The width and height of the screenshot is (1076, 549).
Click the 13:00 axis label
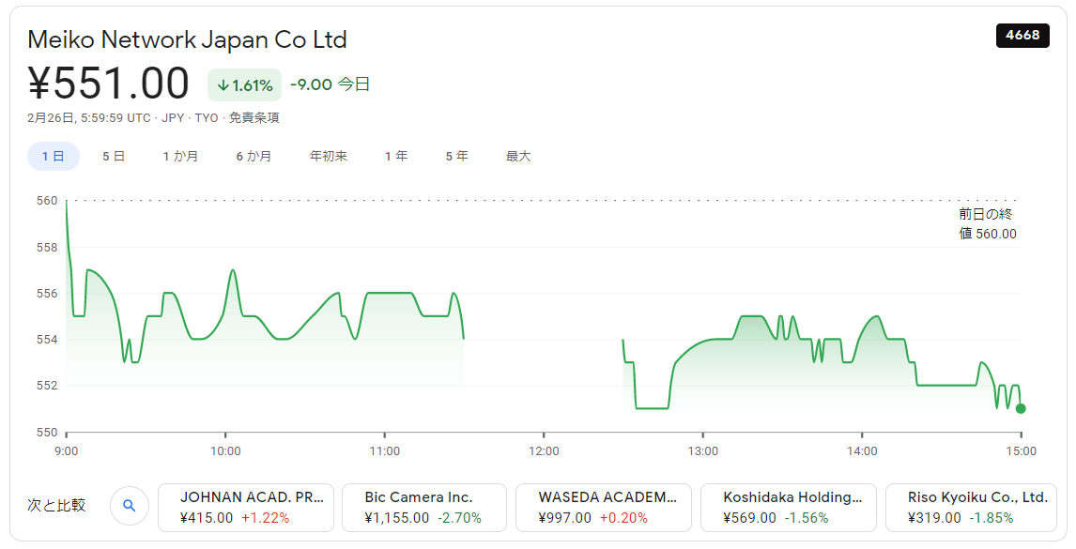(702, 450)
